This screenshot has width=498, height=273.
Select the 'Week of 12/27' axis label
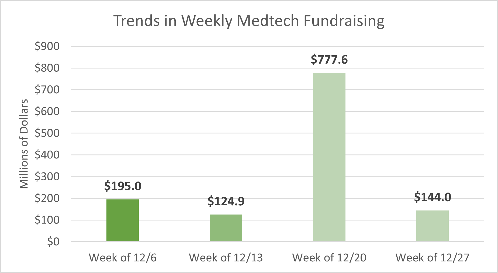(432, 258)
